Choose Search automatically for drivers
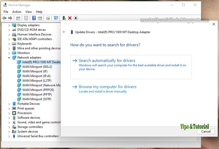The image size is (219, 149). tap(131, 67)
